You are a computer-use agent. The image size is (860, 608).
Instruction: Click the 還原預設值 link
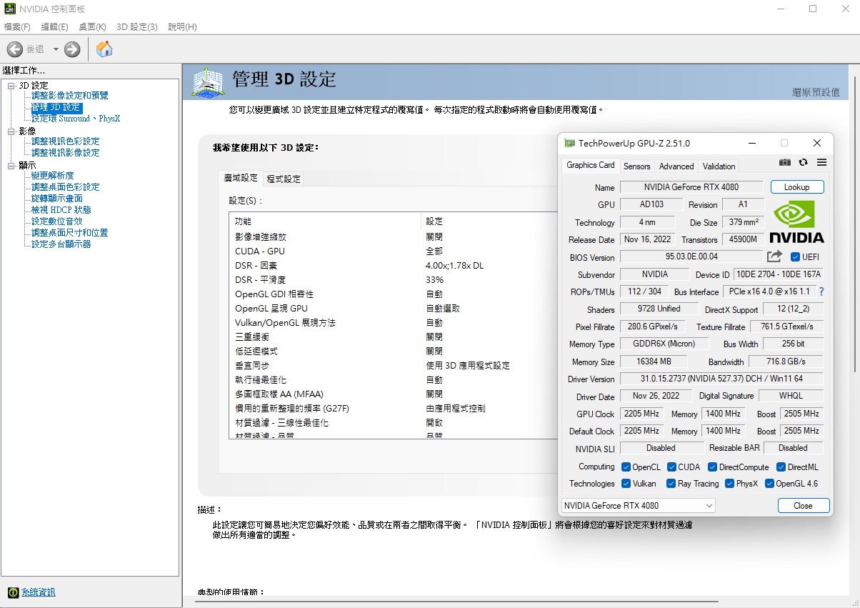pyautogui.click(x=816, y=93)
